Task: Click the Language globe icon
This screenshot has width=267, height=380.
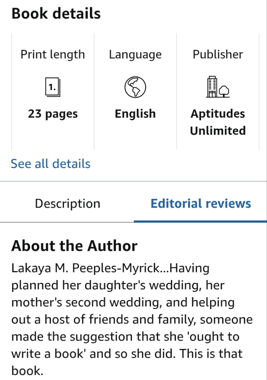Action: pos(135,87)
